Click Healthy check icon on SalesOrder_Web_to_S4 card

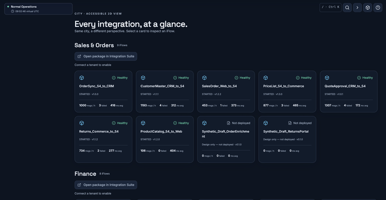point(237,78)
